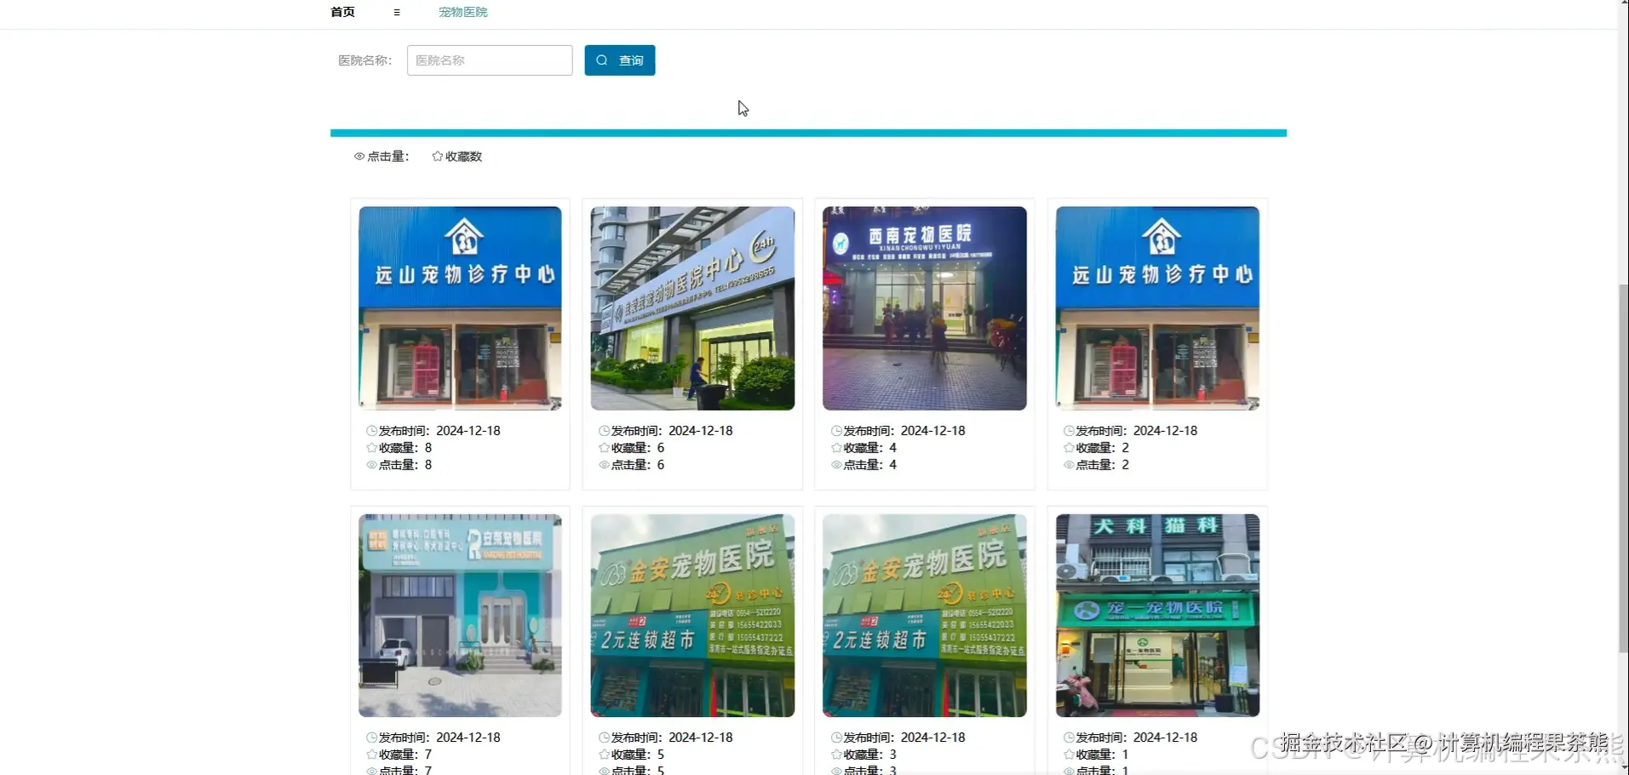Click the star icon next to 收藏数 filter
The height and width of the screenshot is (775, 1629).
click(x=436, y=156)
